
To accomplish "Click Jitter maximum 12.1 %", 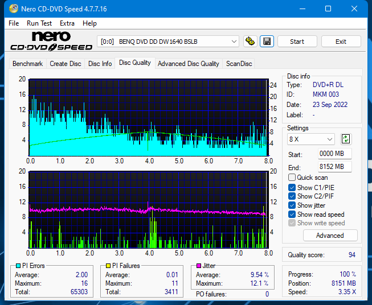I will coord(260,283).
